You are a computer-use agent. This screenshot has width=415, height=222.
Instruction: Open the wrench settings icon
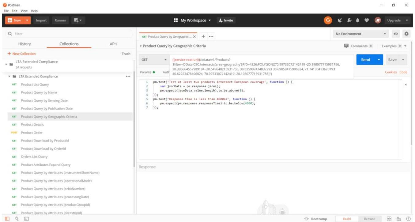coord(349,20)
